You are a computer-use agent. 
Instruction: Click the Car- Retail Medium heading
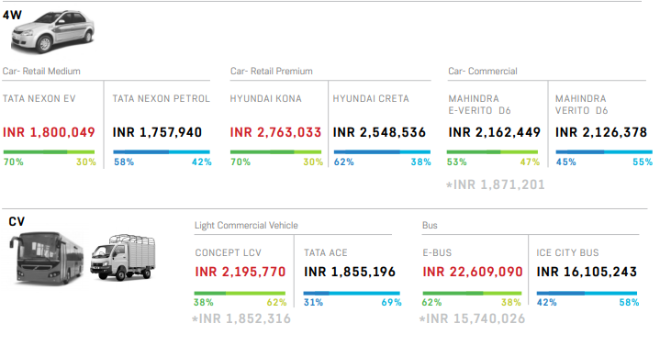(x=41, y=72)
